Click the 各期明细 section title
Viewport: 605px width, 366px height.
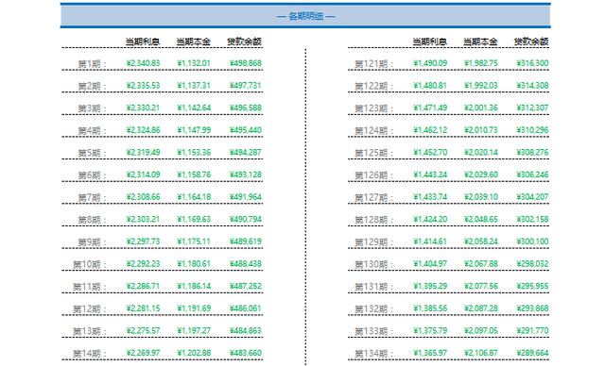click(x=305, y=16)
